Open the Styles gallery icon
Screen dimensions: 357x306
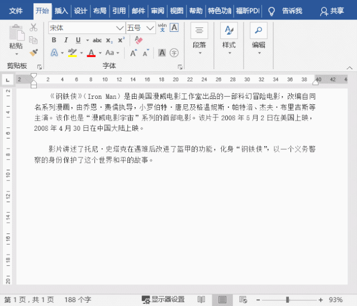coord(229,30)
